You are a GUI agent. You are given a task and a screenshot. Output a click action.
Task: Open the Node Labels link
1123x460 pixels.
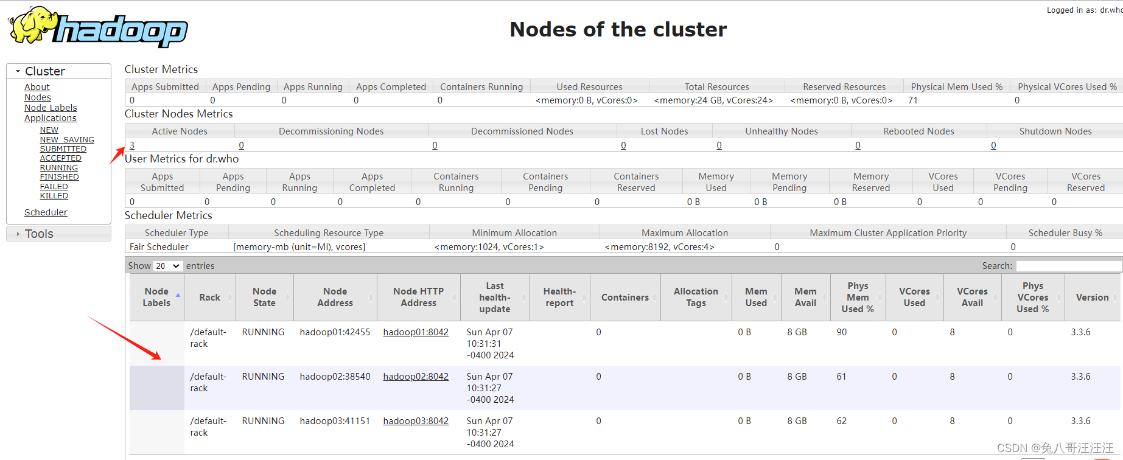[x=51, y=108]
